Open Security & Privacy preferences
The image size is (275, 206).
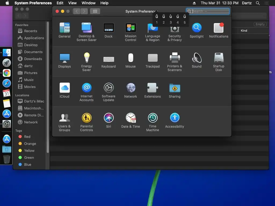pos(175,34)
